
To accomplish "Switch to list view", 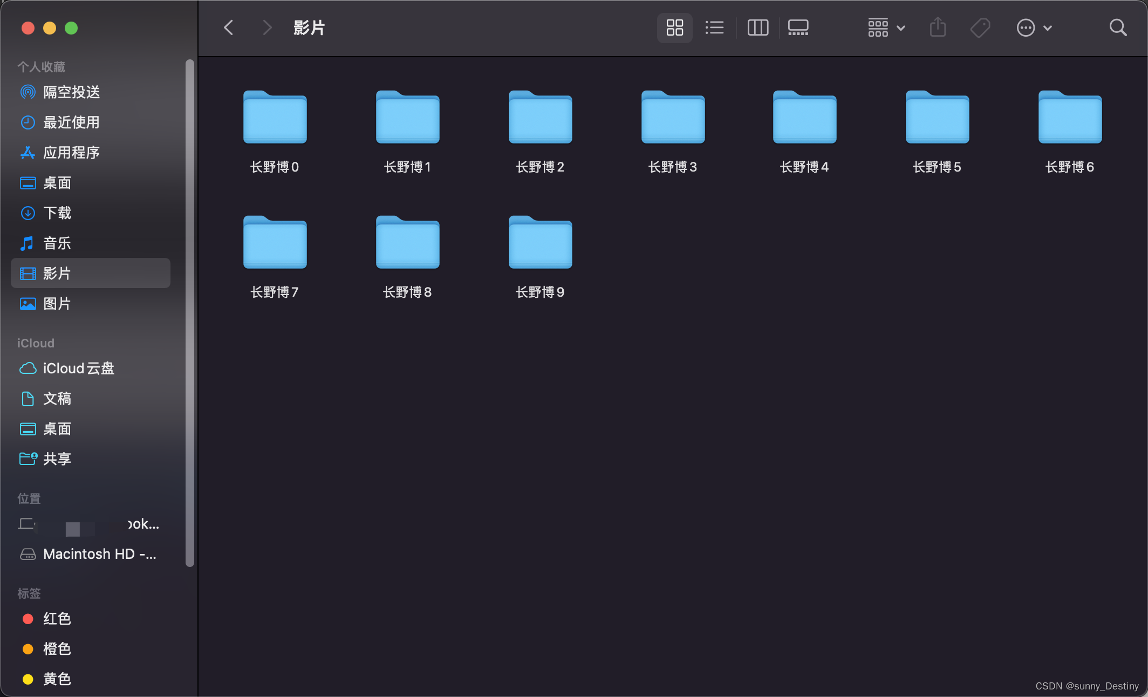I will (714, 28).
